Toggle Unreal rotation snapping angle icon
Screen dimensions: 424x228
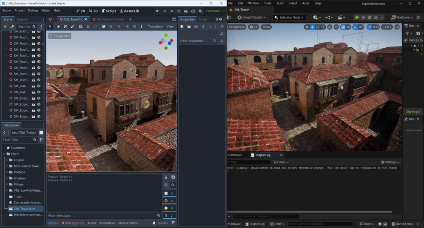click(355, 27)
